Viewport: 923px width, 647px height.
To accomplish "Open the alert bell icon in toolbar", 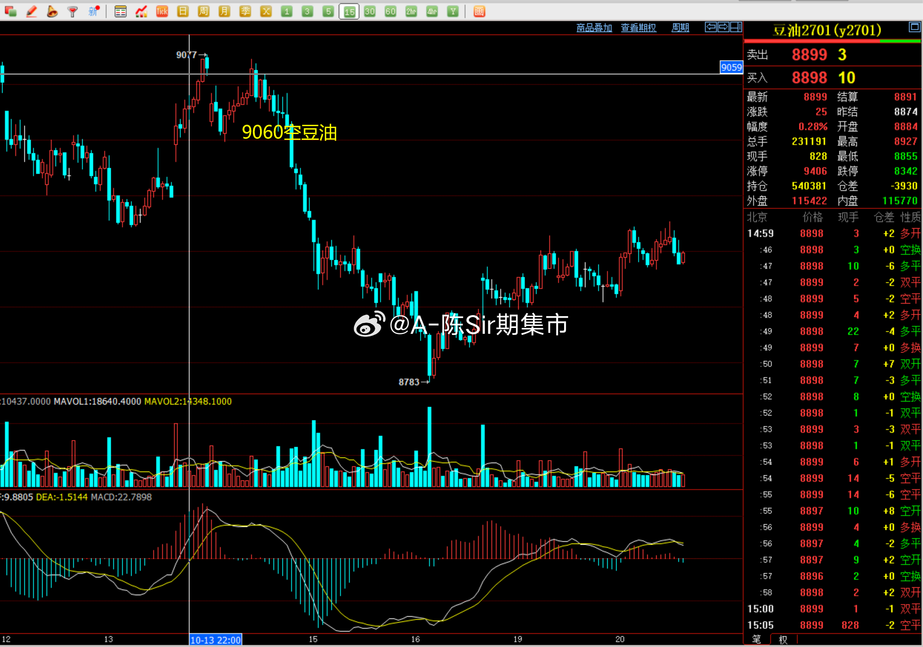I will (52, 11).
